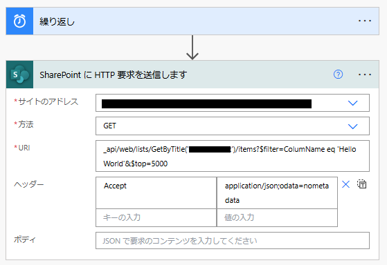The image size is (387, 265).
Task: Click the SharePoint logo icon
Action: point(19,75)
